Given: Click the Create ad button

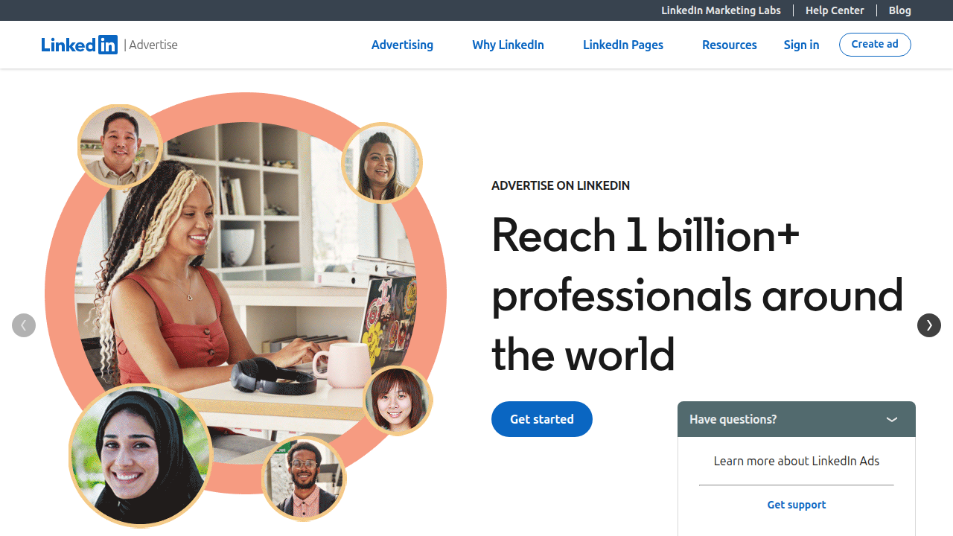Looking at the screenshot, I should coord(875,44).
